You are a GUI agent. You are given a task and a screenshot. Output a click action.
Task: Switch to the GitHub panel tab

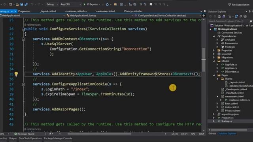tap(212, 134)
